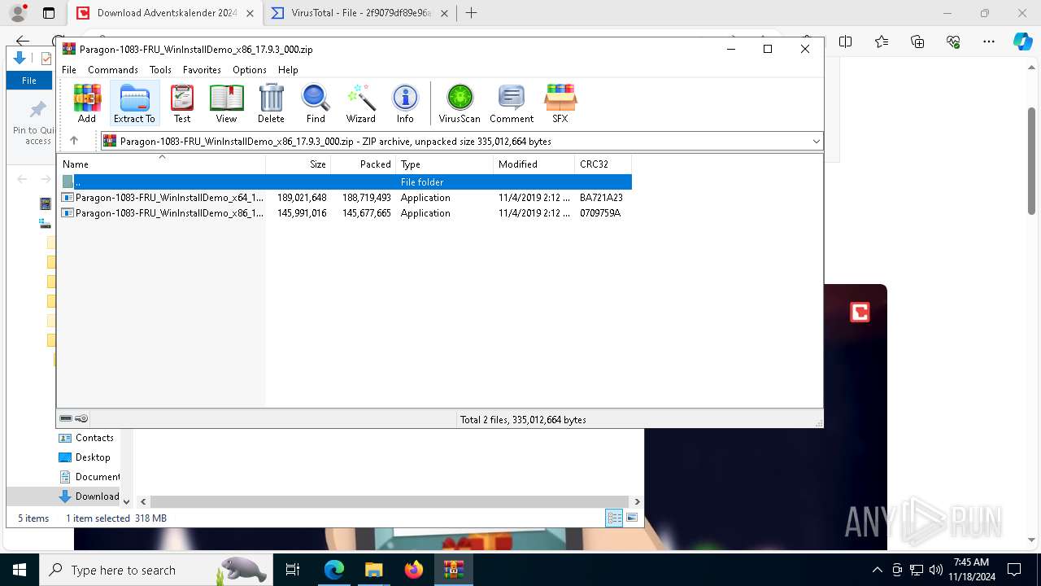The image size is (1041, 586).
Task: Open the Find magnifier tool
Action: pyautogui.click(x=316, y=103)
